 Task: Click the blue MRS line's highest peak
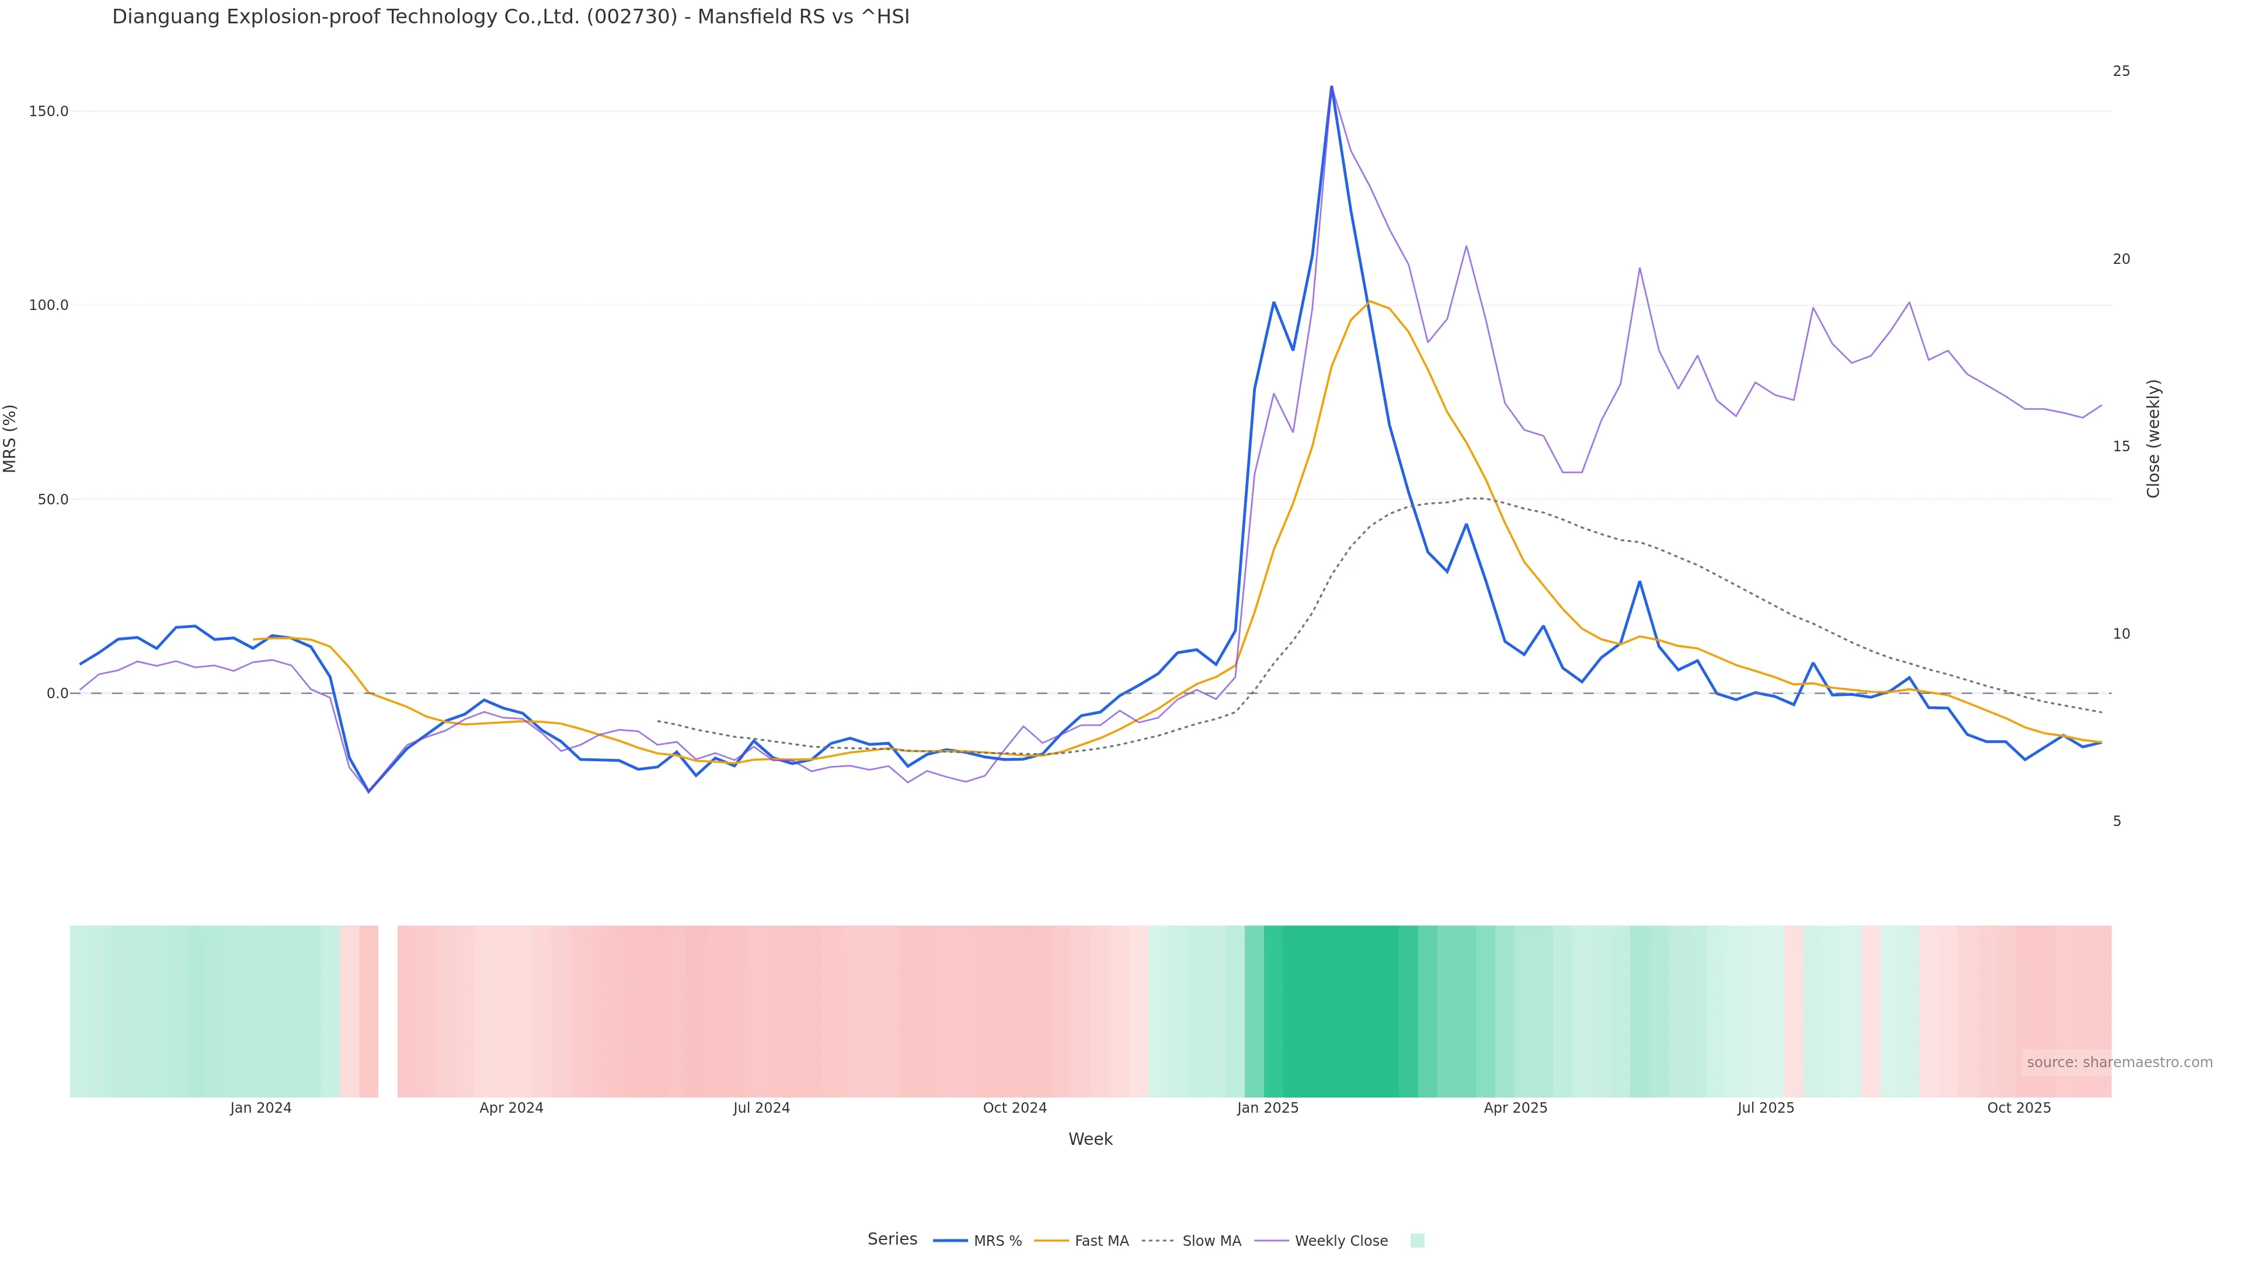pos(1331,87)
